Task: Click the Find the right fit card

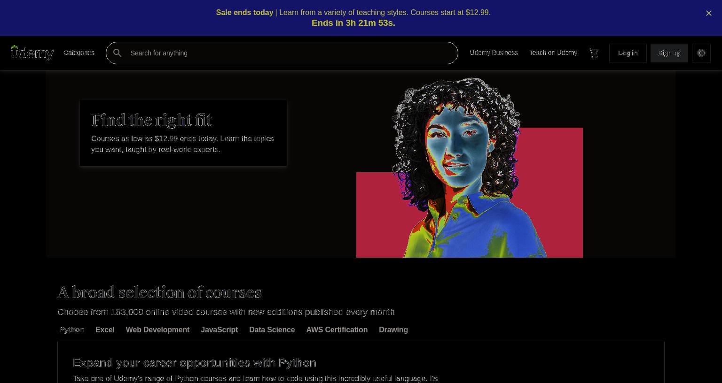Action: 183,133
